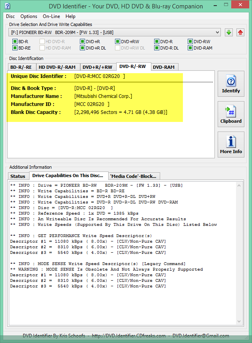Click the disabled DVD+RW DL checkbox
The height and width of the screenshot is (343, 252).
coord(117,48)
